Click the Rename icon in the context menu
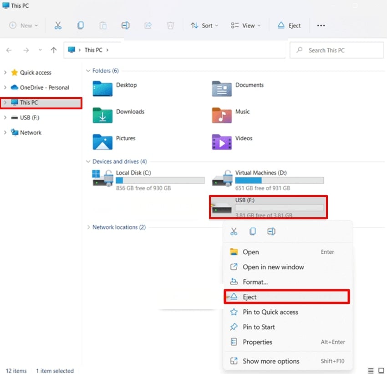The image size is (387, 374). point(271,231)
